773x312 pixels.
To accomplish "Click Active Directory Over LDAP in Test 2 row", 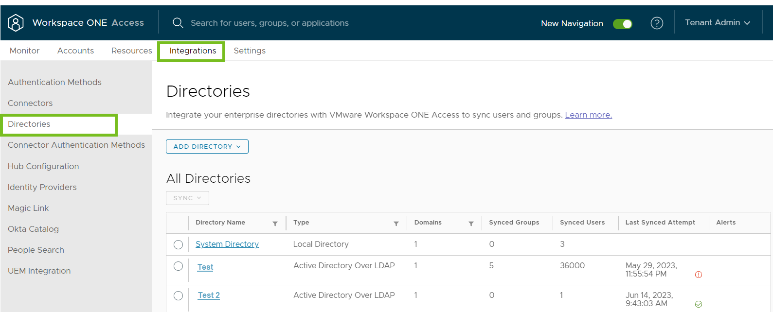I will pyautogui.click(x=344, y=295).
